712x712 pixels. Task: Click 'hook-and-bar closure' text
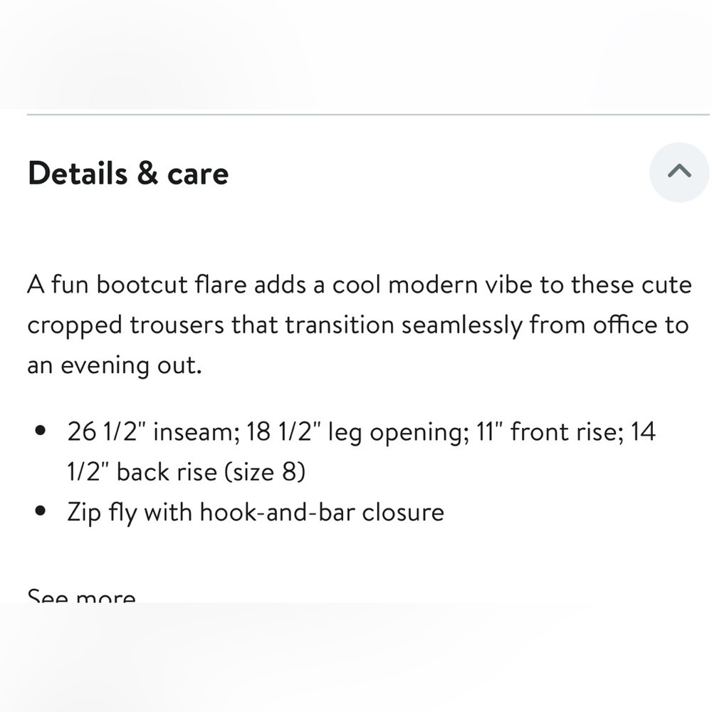click(x=322, y=512)
